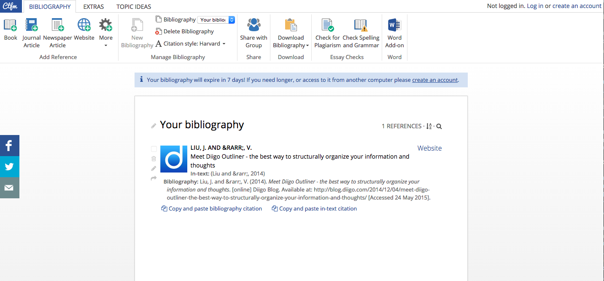Click create an account in expiry notice
The image size is (604, 281).
pyautogui.click(x=435, y=80)
